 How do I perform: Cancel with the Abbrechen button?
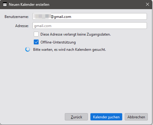click(x=136, y=117)
